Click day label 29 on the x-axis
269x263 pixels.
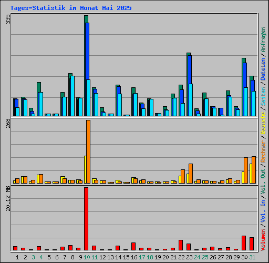click(x=236, y=257)
